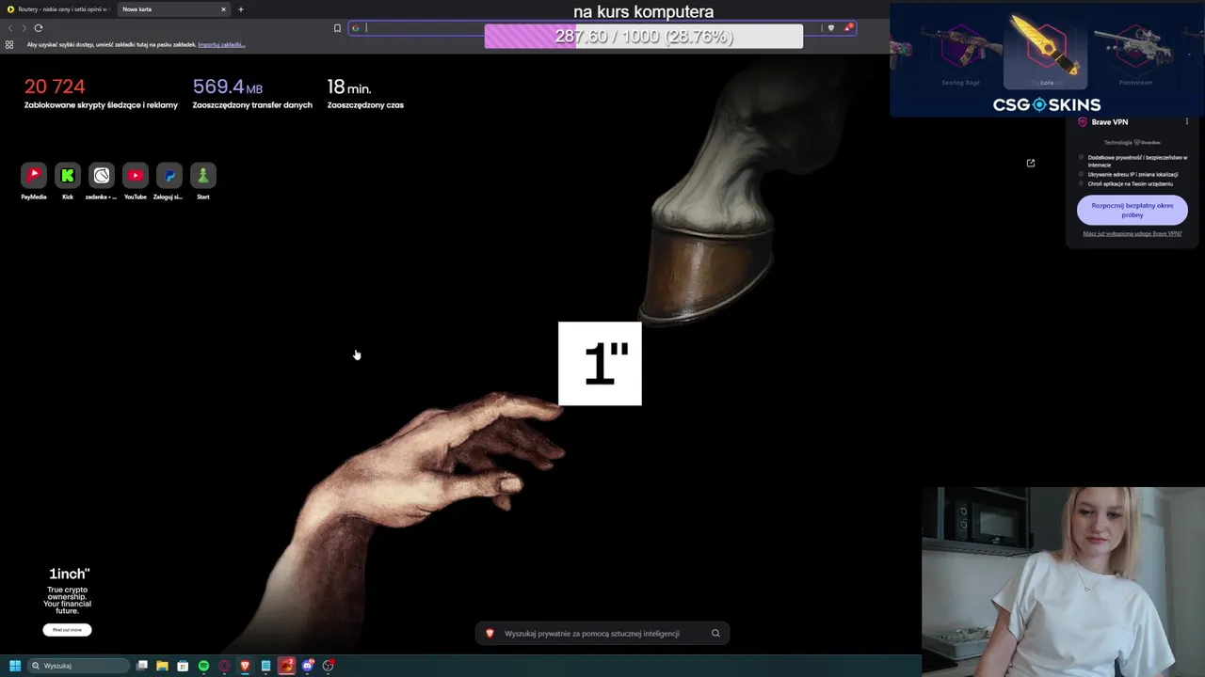The width and height of the screenshot is (1205, 677).
Task: Click the Importuj zakładki link
Action: (x=221, y=44)
